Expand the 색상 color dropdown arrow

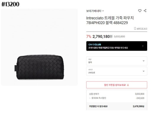(x=144, y=61)
